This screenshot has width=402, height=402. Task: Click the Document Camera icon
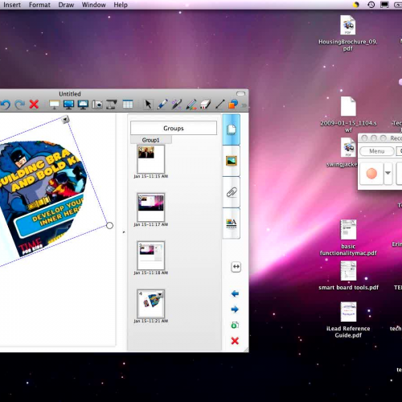point(112,105)
